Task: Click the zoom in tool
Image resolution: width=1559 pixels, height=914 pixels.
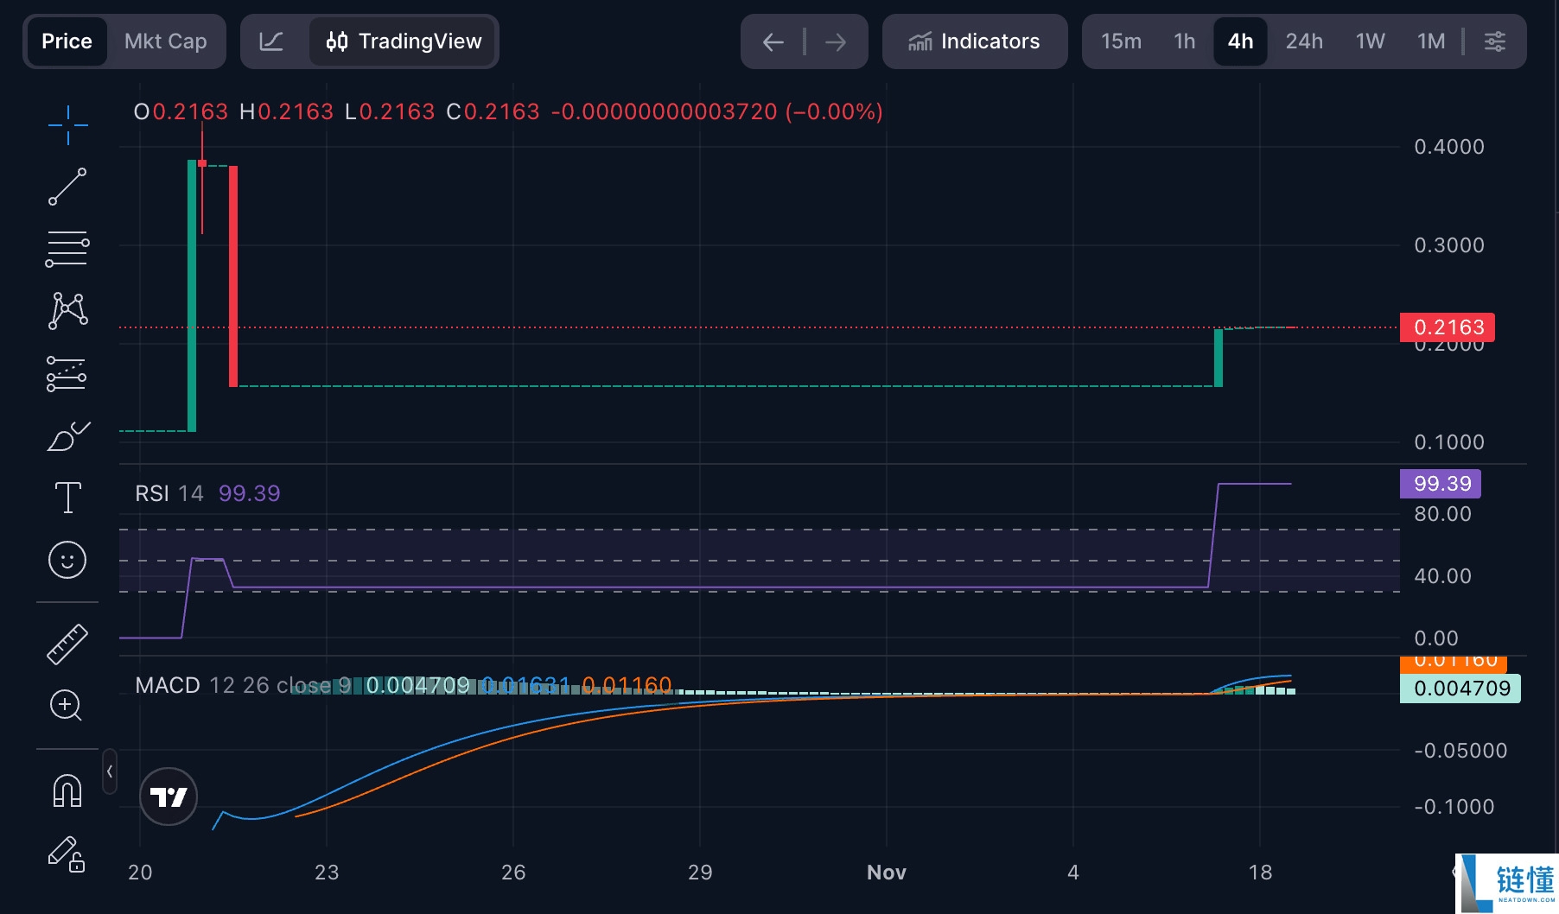Action: (67, 706)
